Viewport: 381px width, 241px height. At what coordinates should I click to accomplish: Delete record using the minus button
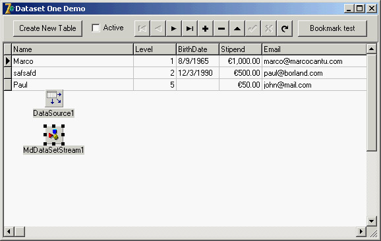pos(221,28)
